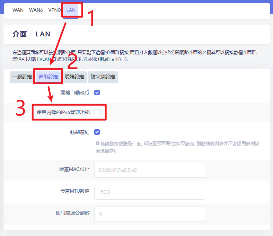
Task: Select the 進階設定 tab
Action: click(48, 77)
